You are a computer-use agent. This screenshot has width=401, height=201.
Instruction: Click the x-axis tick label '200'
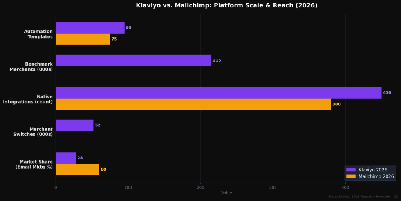[x=200, y=187]
